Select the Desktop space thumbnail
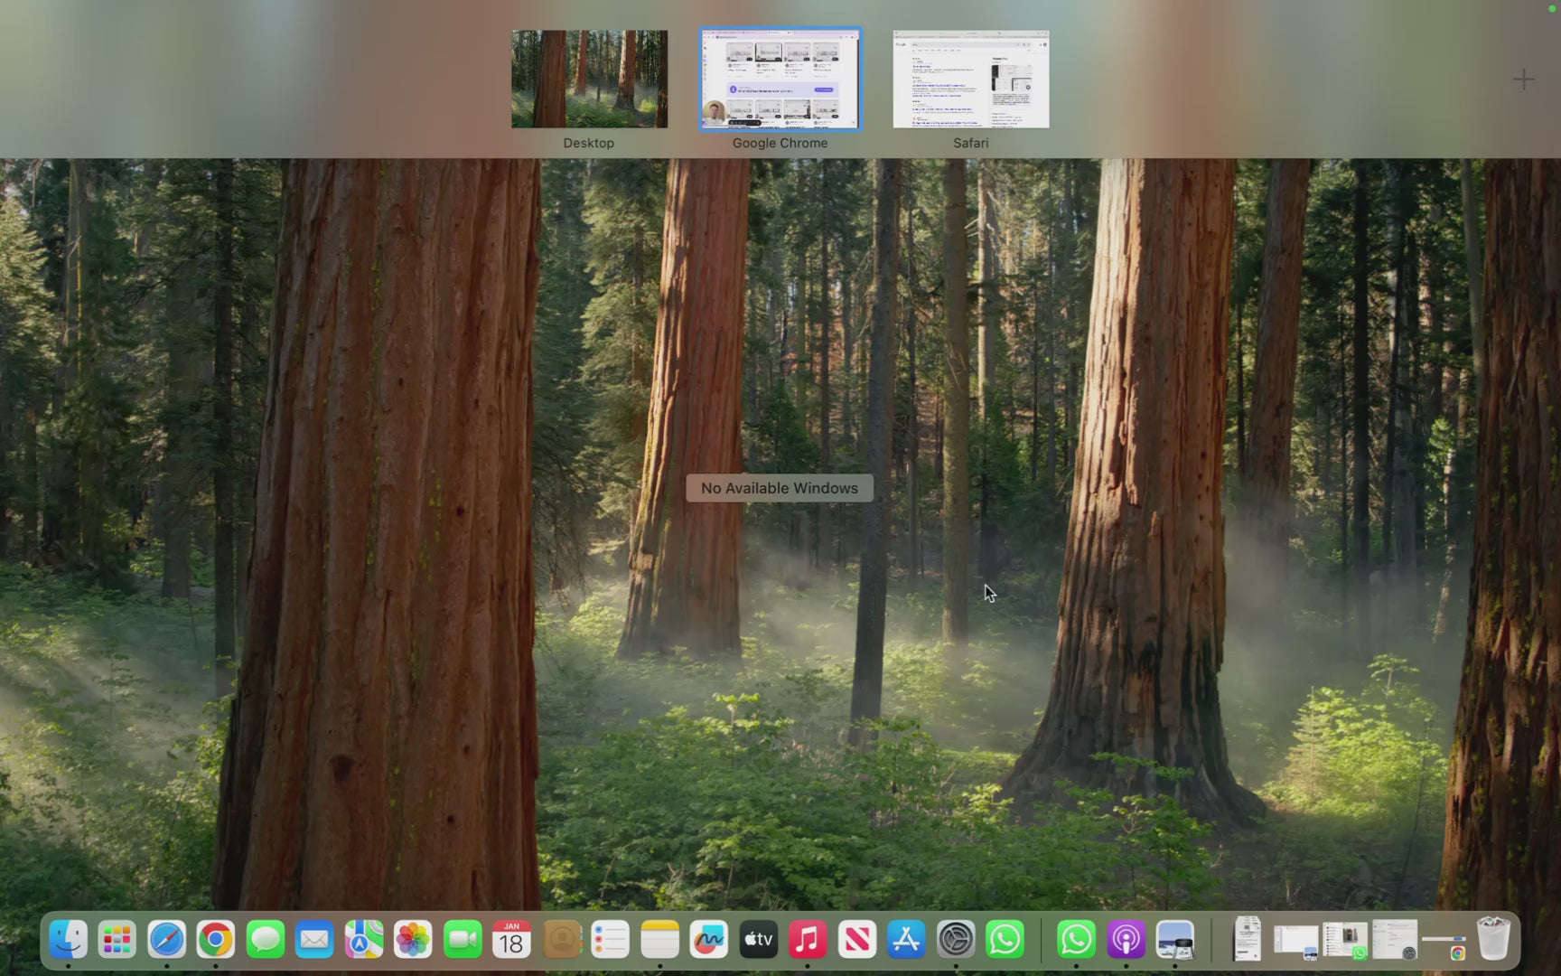Image resolution: width=1561 pixels, height=976 pixels. pyautogui.click(x=589, y=80)
